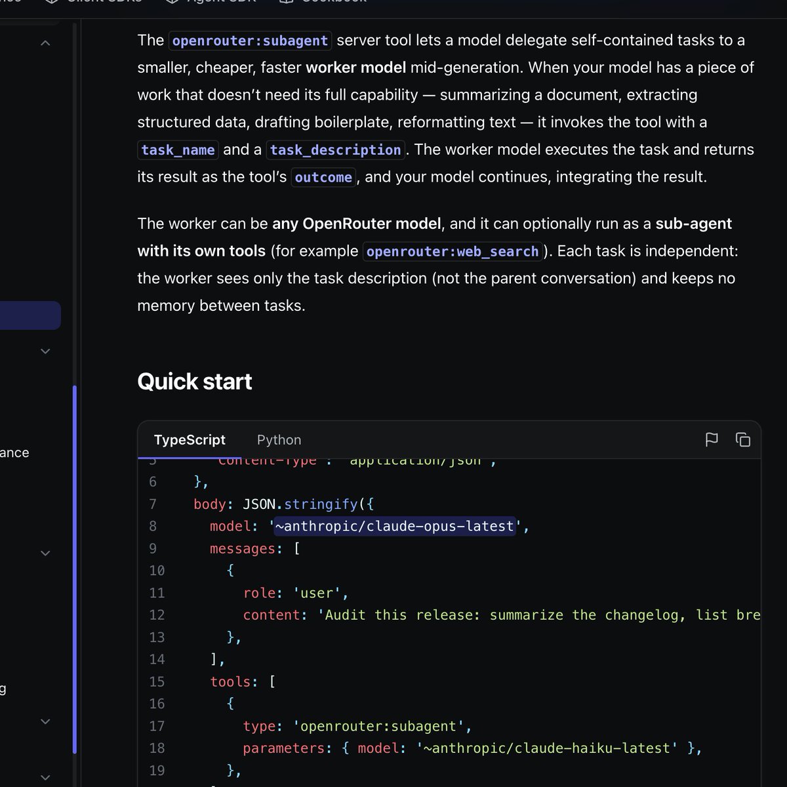Image resolution: width=787 pixels, height=787 pixels.
Task: Click the role key on line 11
Action: point(259,593)
